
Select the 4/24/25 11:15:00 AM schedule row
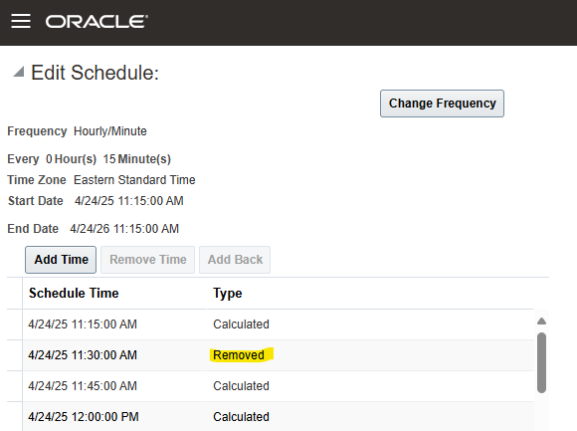(x=271, y=324)
